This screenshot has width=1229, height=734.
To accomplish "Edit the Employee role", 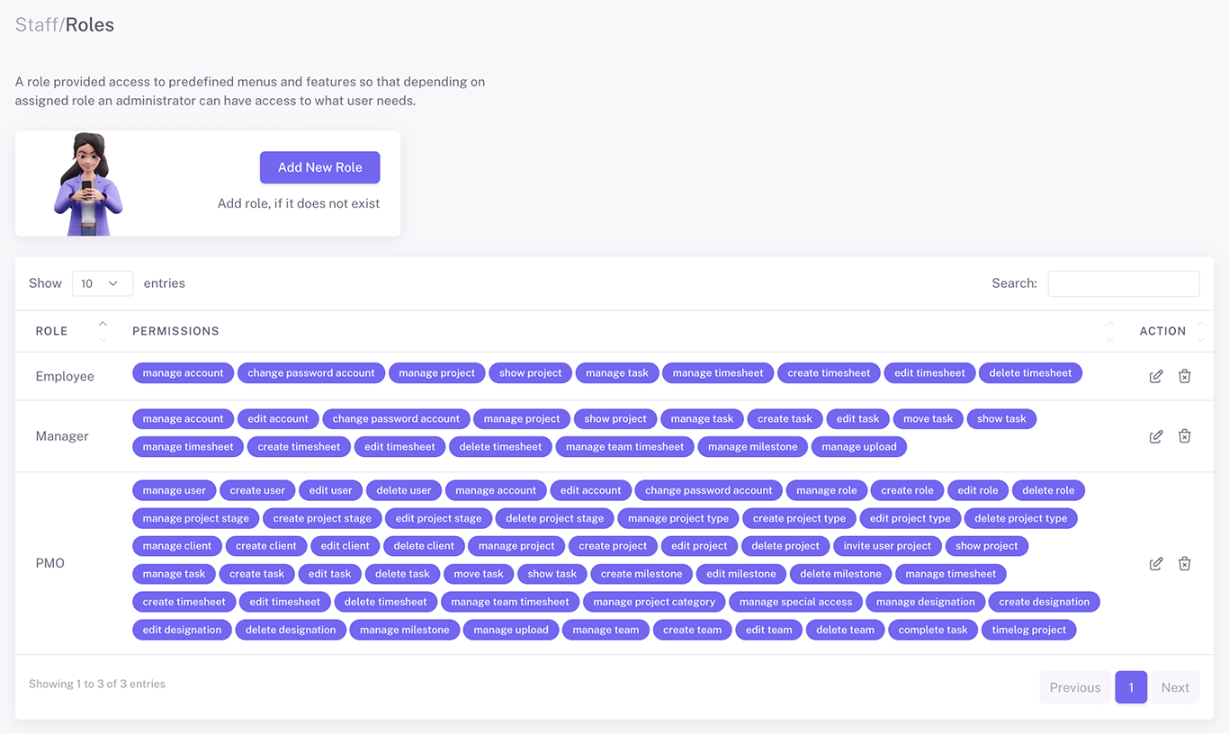I will pyautogui.click(x=1156, y=376).
